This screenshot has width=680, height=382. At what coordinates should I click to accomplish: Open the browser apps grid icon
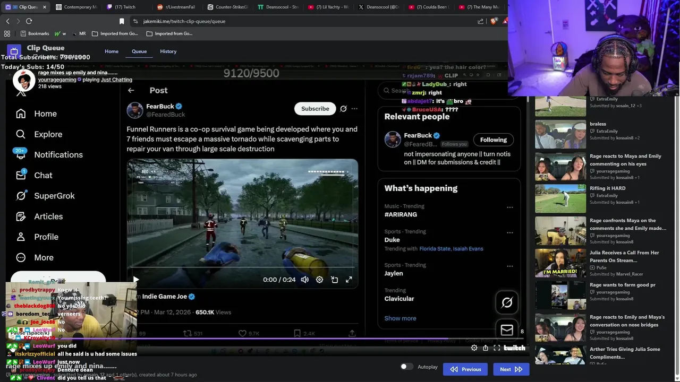click(7, 33)
